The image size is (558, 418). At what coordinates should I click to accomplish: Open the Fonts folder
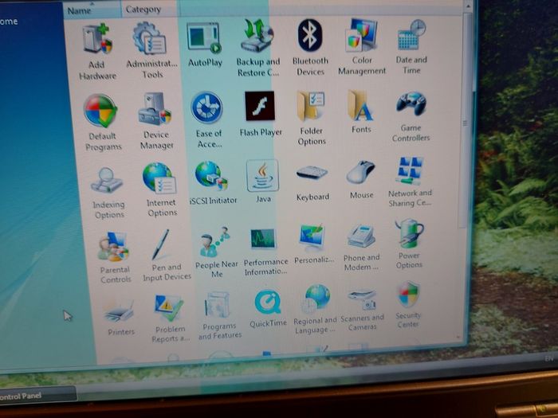click(x=361, y=111)
